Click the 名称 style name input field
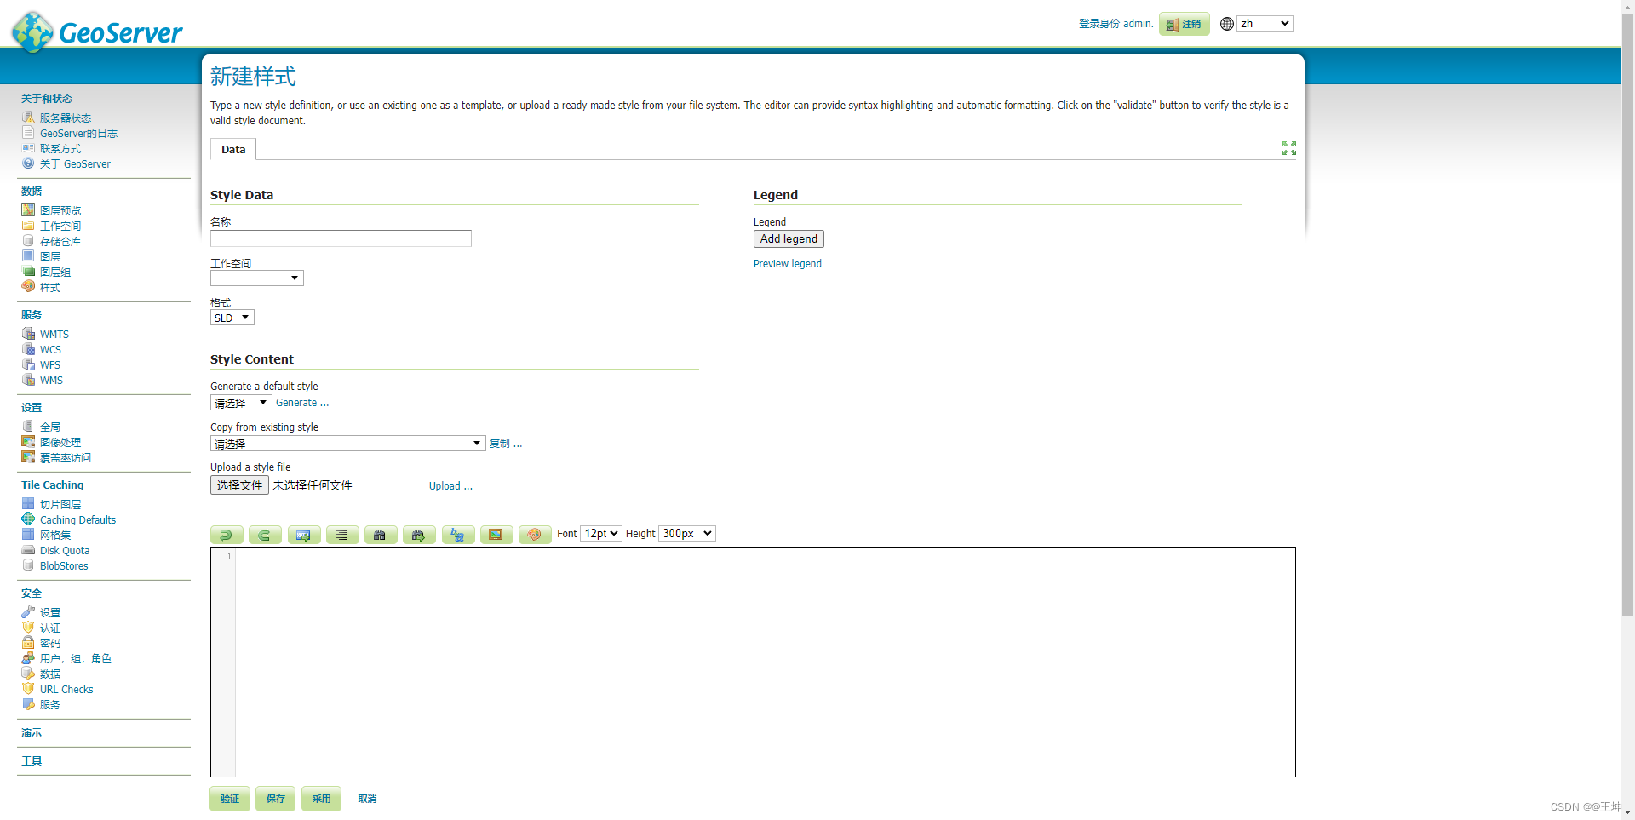The width and height of the screenshot is (1635, 820). [x=341, y=238]
